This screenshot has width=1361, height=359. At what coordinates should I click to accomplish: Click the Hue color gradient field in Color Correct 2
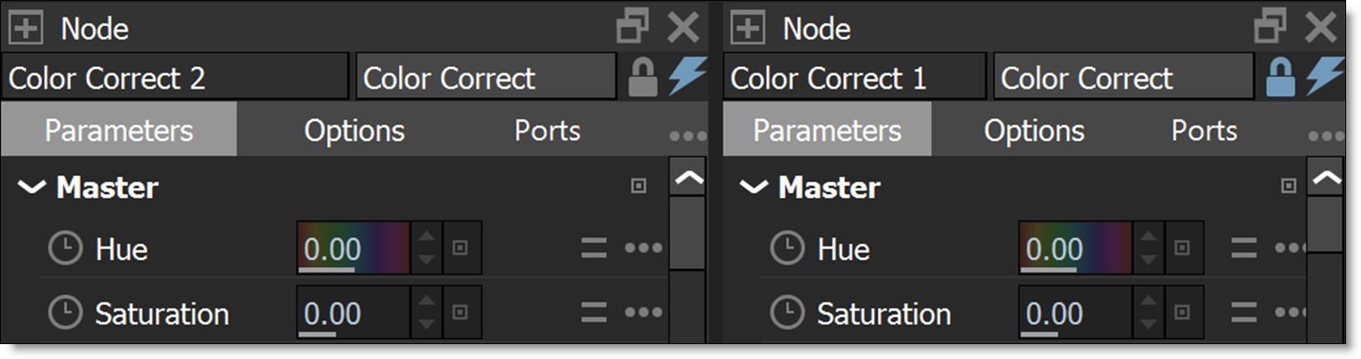[353, 247]
